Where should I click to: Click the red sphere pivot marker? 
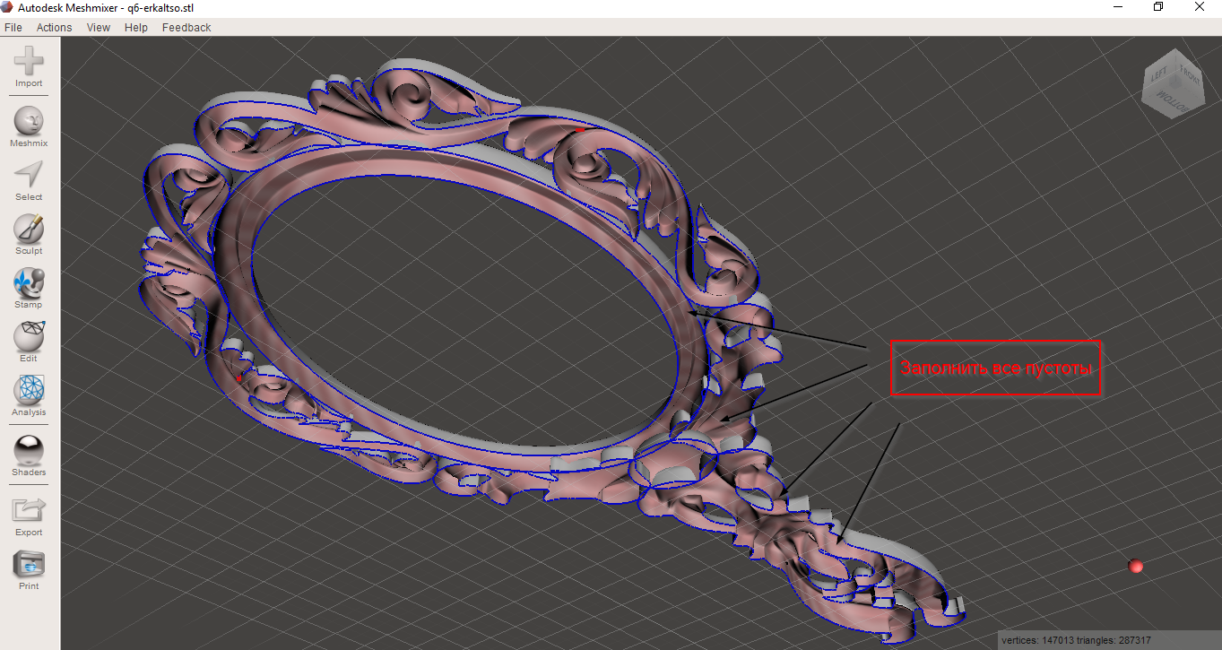click(1136, 566)
